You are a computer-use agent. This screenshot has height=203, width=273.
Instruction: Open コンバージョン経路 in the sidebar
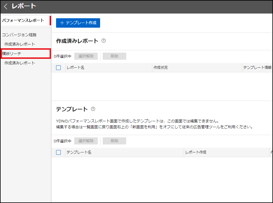(19, 35)
